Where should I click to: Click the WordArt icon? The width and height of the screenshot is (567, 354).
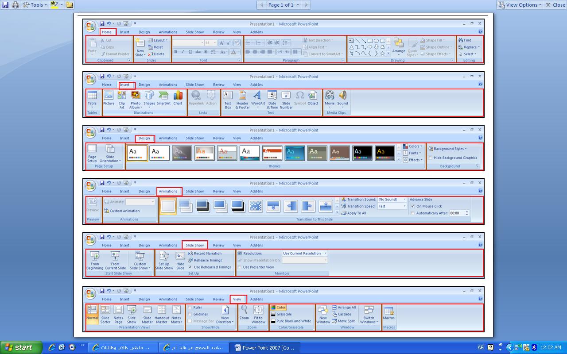click(258, 95)
